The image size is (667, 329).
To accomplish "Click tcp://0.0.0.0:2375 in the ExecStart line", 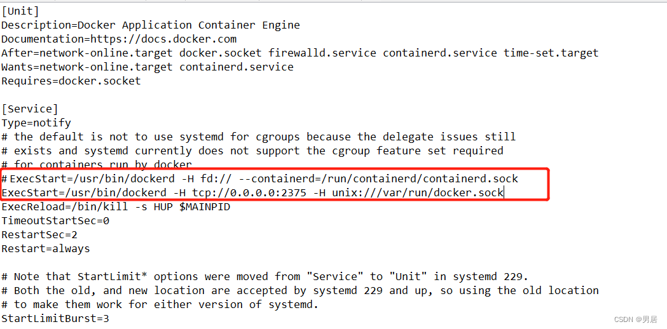I will (249, 193).
